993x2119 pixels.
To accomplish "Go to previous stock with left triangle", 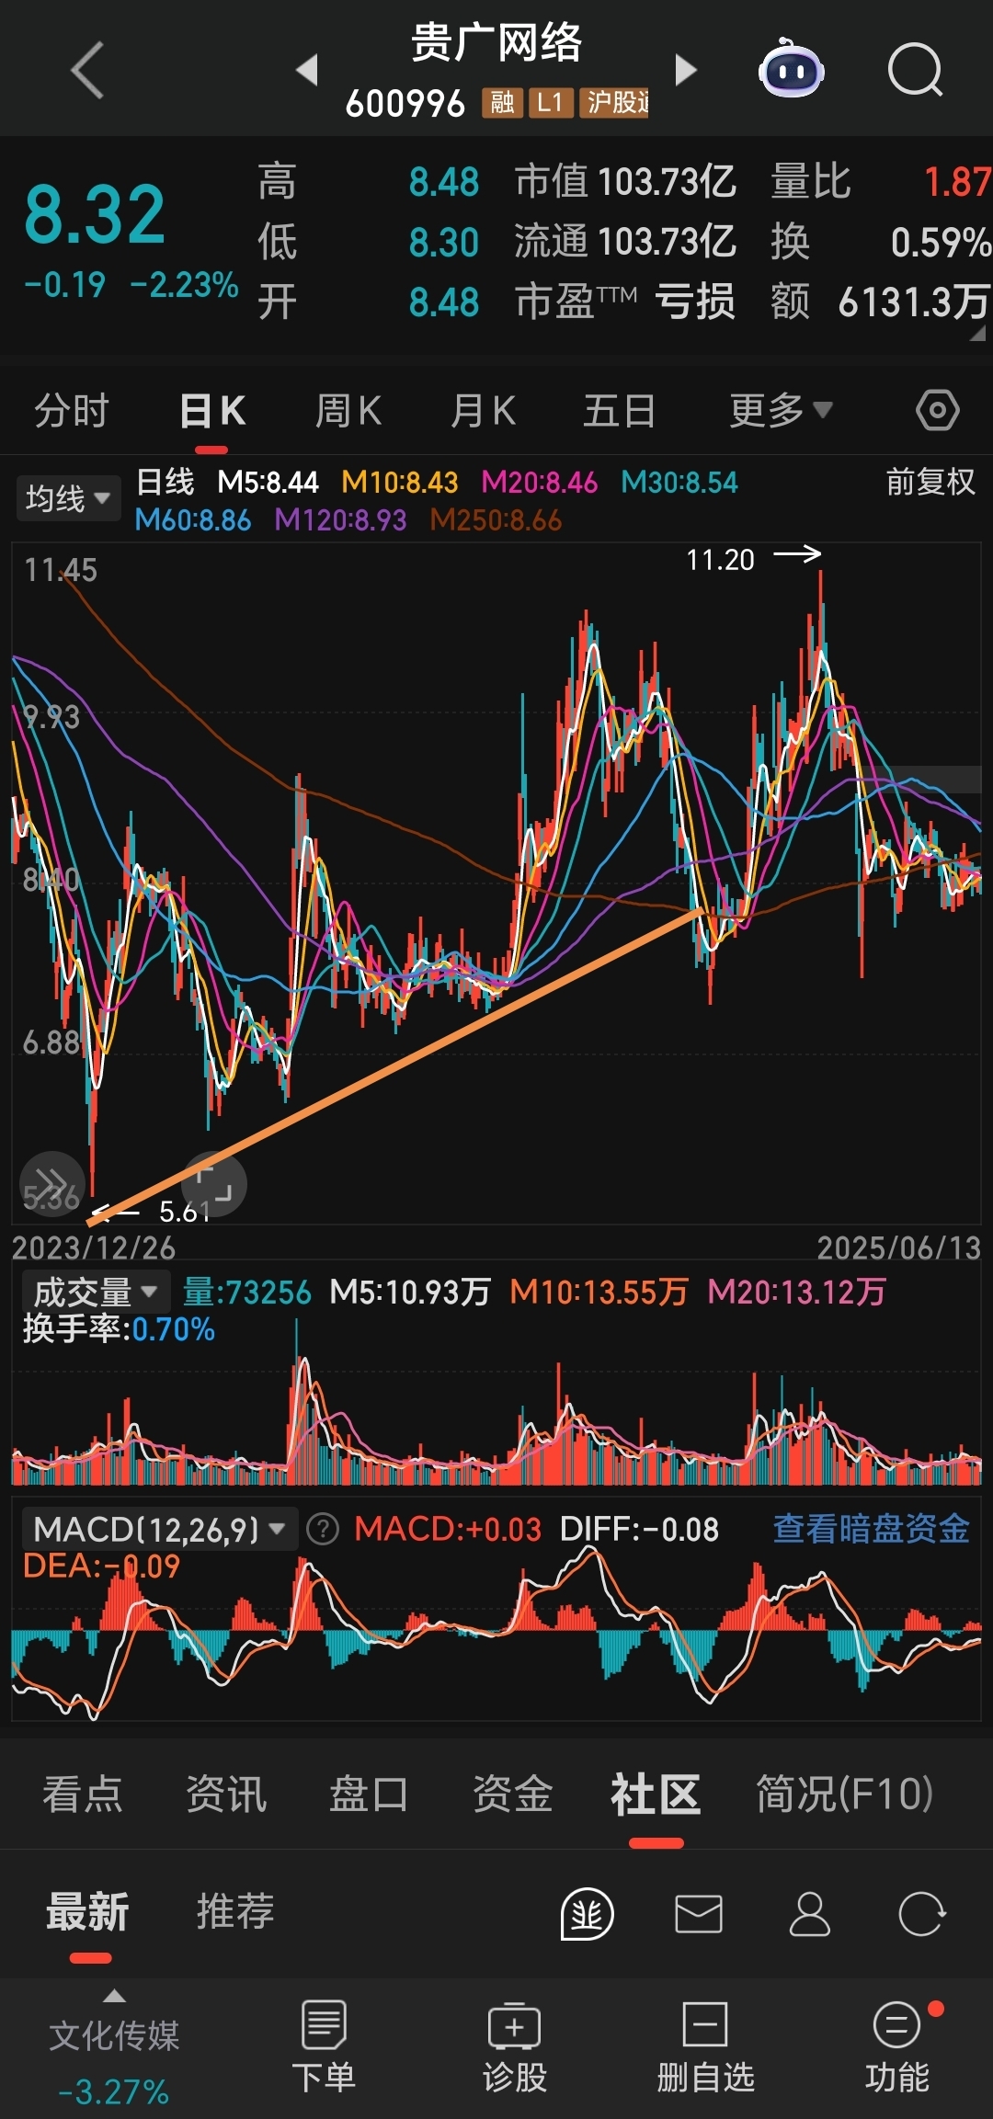I will tap(307, 70).
